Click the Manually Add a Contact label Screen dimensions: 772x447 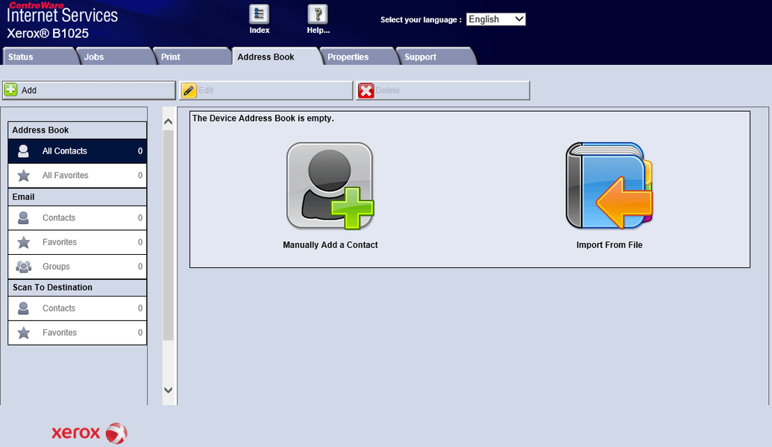point(330,245)
